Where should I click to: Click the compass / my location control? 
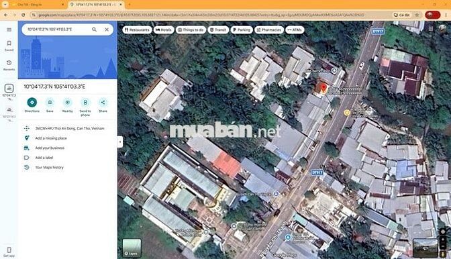(443, 231)
